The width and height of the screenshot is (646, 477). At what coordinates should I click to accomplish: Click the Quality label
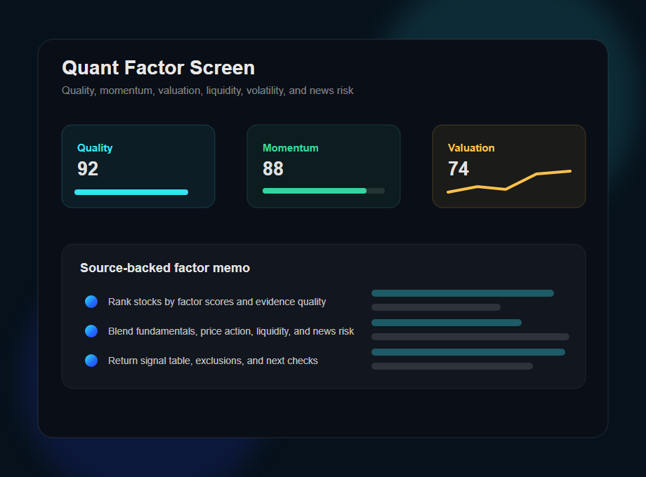pyautogui.click(x=95, y=148)
